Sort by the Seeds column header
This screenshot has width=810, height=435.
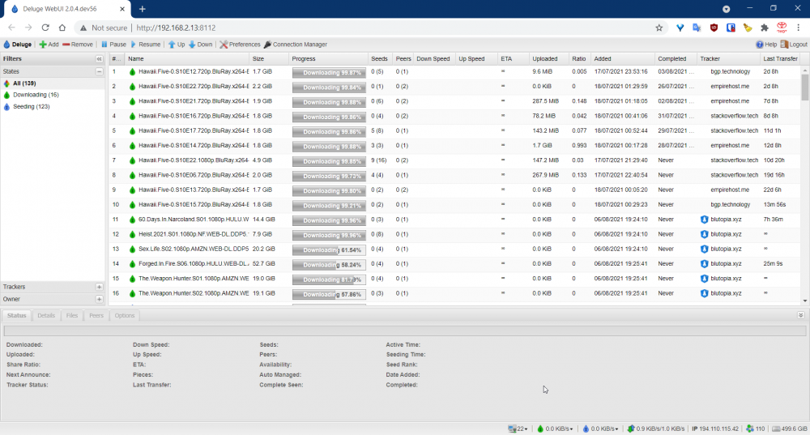click(380, 59)
